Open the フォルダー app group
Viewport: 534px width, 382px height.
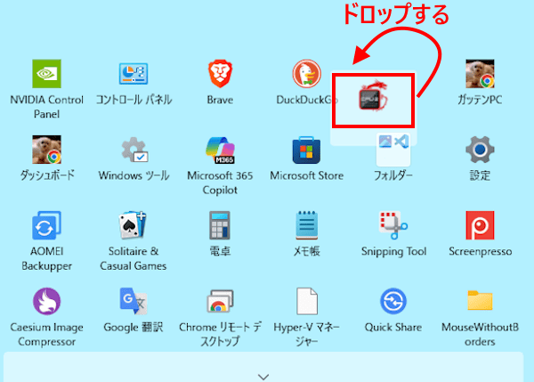pyautogui.click(x=393, y=150)
